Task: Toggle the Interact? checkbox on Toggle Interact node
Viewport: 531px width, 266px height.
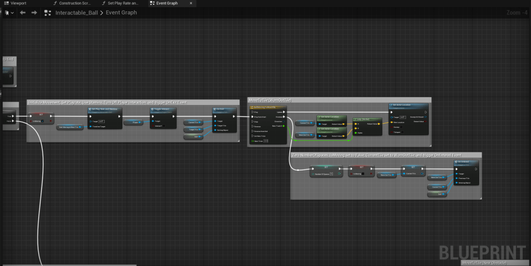Action: [x=165, y=126]
